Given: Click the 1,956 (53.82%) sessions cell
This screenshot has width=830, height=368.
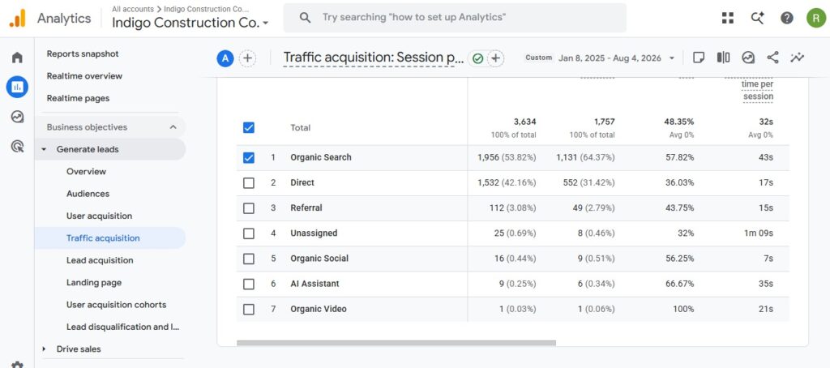Looking at the screenshot, I should point(507,157).
